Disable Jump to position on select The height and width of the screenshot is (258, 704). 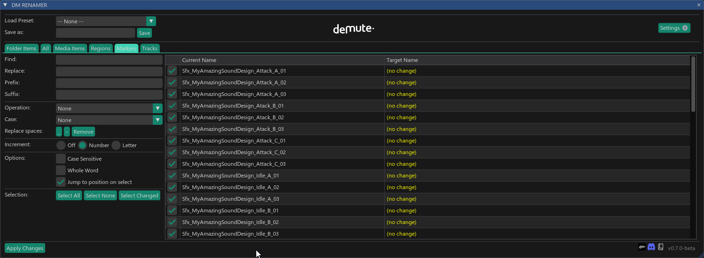click(61, 182)
